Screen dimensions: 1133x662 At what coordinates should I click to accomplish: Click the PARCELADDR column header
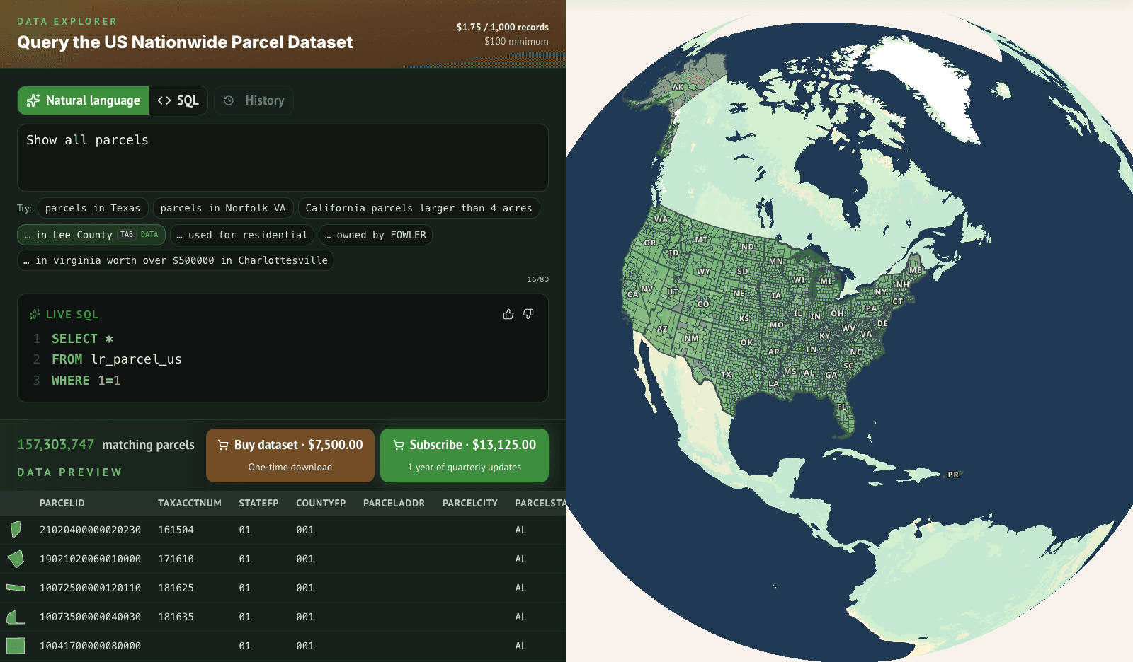point(394,503)
